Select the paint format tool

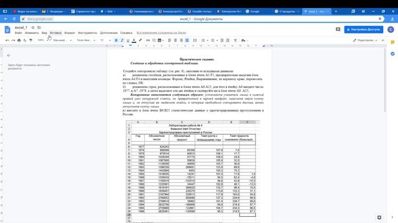(x=30, y=40)
